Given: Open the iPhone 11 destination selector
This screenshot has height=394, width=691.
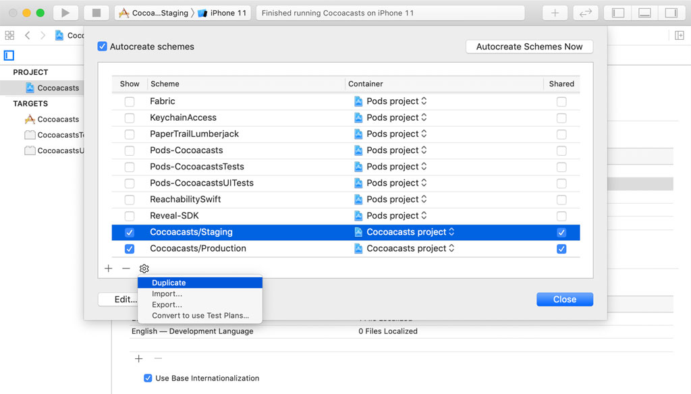Looking at the screenshot, I should coord(223,13).
